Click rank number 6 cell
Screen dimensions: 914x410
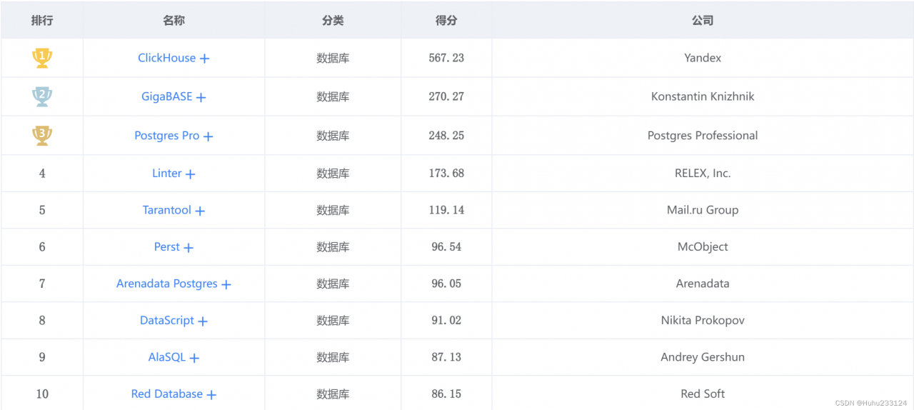[42, 246]
